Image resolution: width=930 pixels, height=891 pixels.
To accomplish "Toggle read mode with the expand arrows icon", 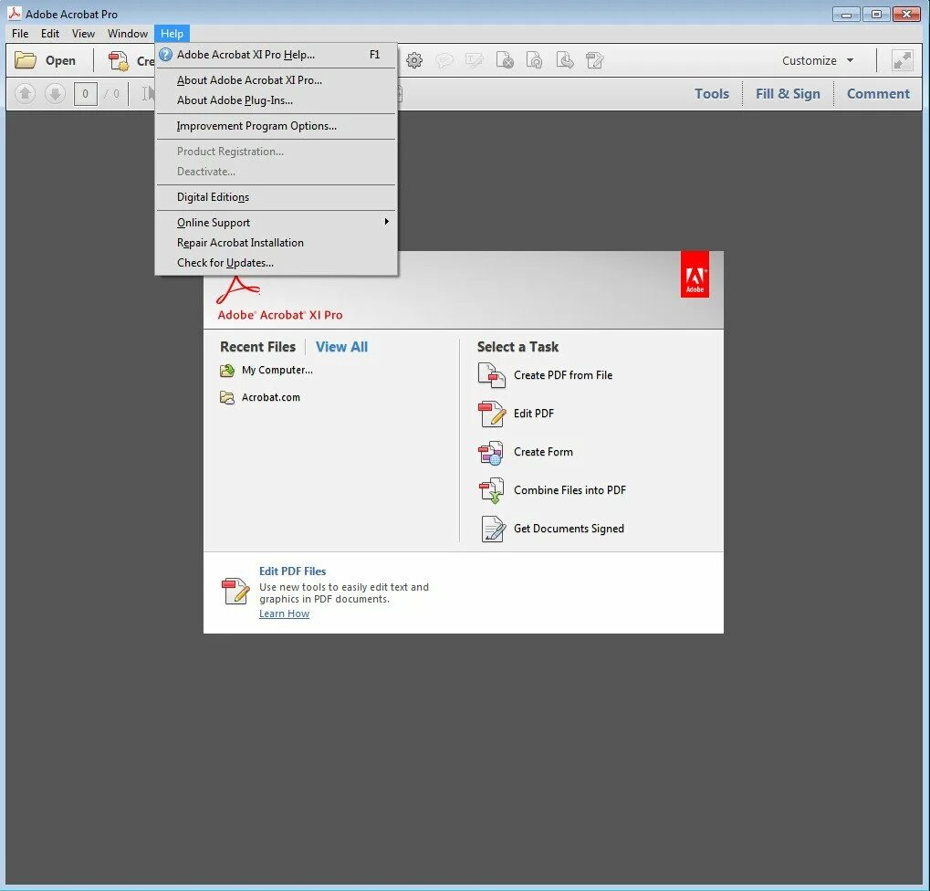I will coord(902,60).
